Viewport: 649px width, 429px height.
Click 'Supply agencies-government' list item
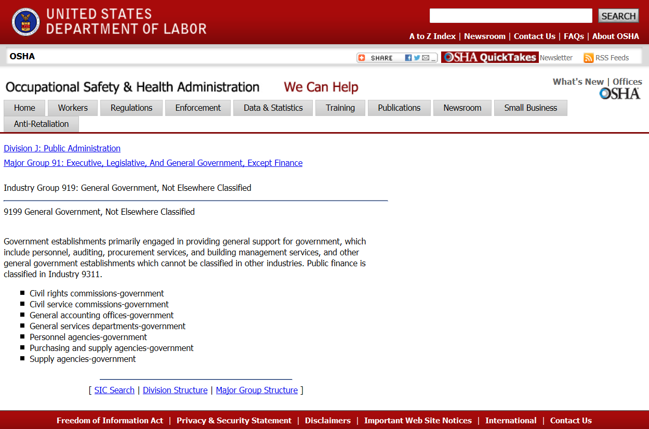pos(83,359)
